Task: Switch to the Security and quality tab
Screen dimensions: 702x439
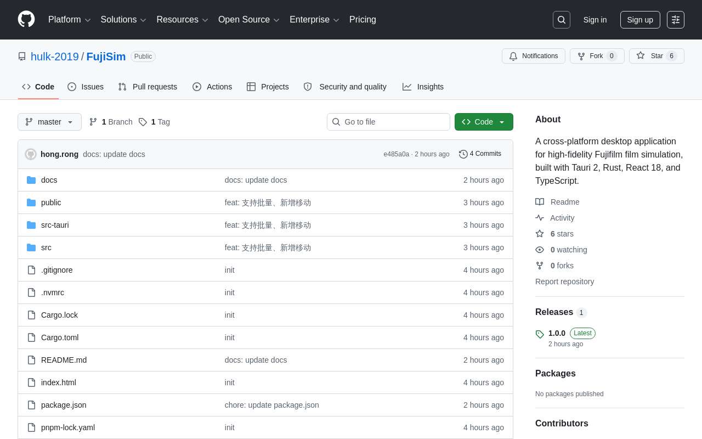Action: (x=345, y=87)
